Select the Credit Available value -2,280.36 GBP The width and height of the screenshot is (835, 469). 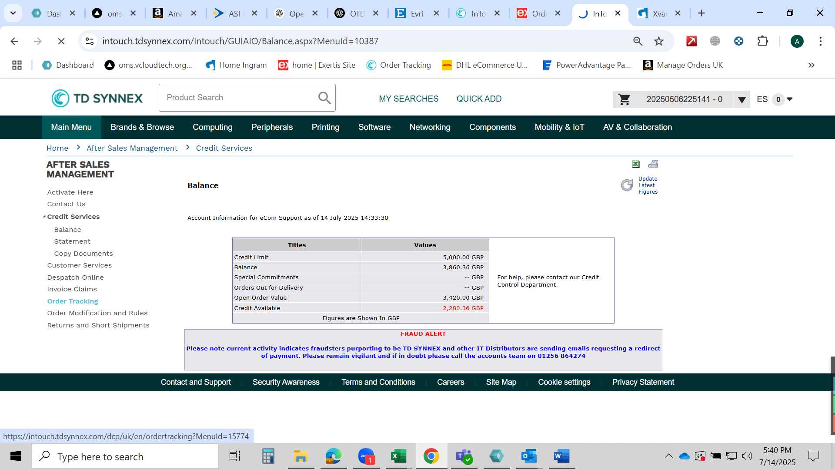462,308
